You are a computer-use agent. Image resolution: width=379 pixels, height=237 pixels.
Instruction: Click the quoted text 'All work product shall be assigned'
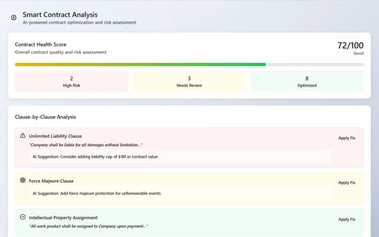88,226
